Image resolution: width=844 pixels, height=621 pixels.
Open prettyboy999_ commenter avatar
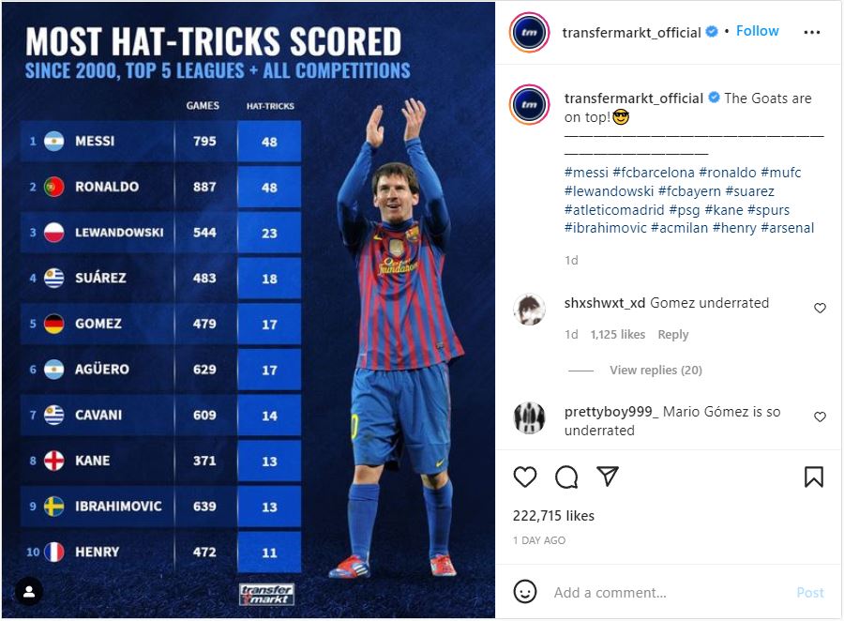pyautogui.click(x=530, y=417)
